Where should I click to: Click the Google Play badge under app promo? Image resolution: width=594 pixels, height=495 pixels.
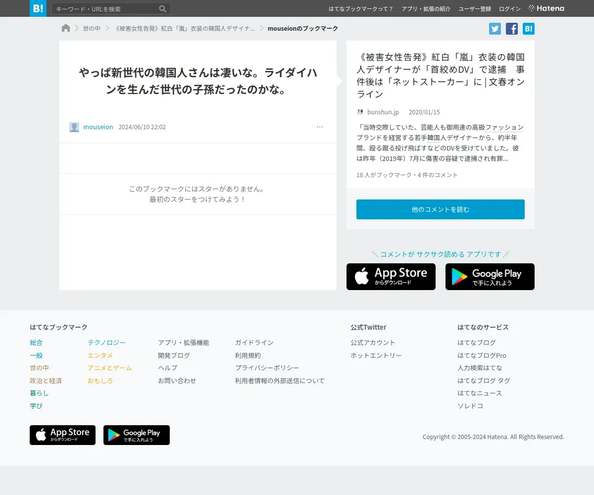coord(490,277)
